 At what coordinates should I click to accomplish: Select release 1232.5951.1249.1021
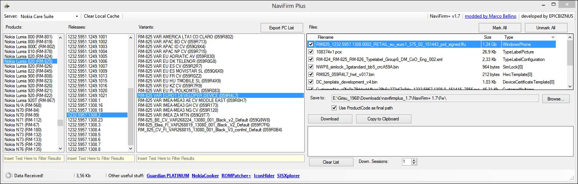pyautogui.click(x=87, y=96)
